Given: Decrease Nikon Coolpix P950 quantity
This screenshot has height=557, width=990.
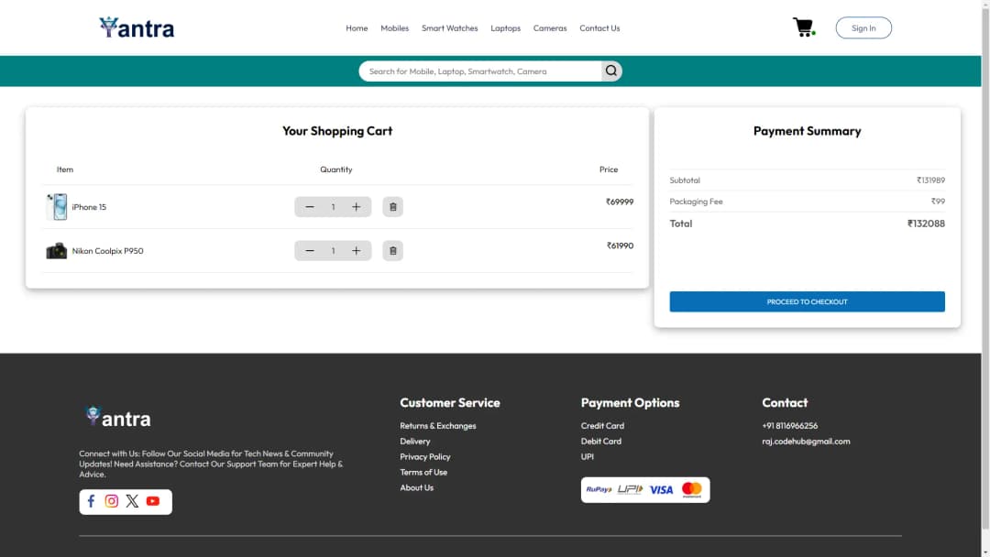Looking at the screenshot, I should (x=310, y=251).
